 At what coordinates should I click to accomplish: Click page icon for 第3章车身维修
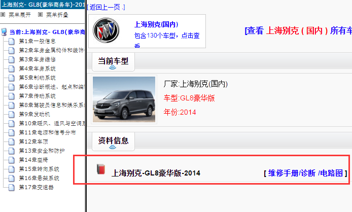[12, 59]
